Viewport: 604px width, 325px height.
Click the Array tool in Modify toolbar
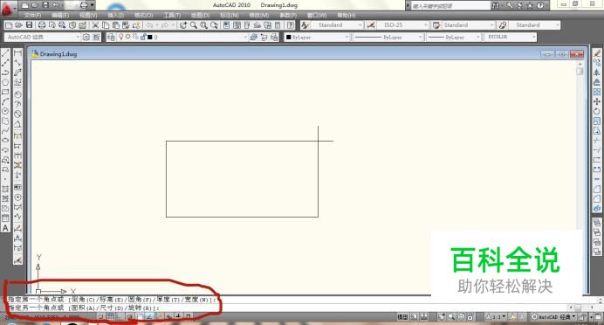pos(597,92)
